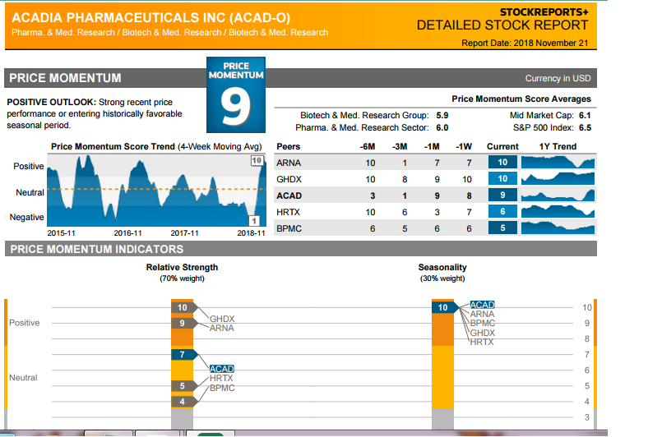Select BPMC in the Peers table
Image resolution: width=648 pixels, height=437 pixels.
pyautogui.click(x=289, y=228)
